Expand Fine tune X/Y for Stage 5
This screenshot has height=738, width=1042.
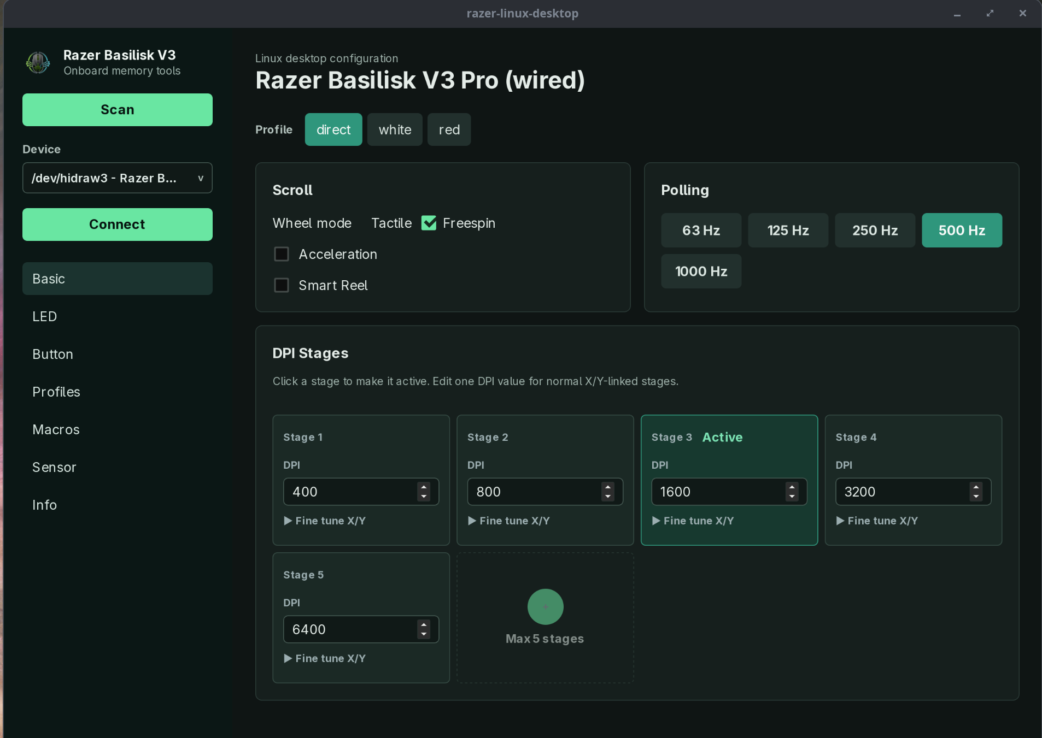coord(325,658)
